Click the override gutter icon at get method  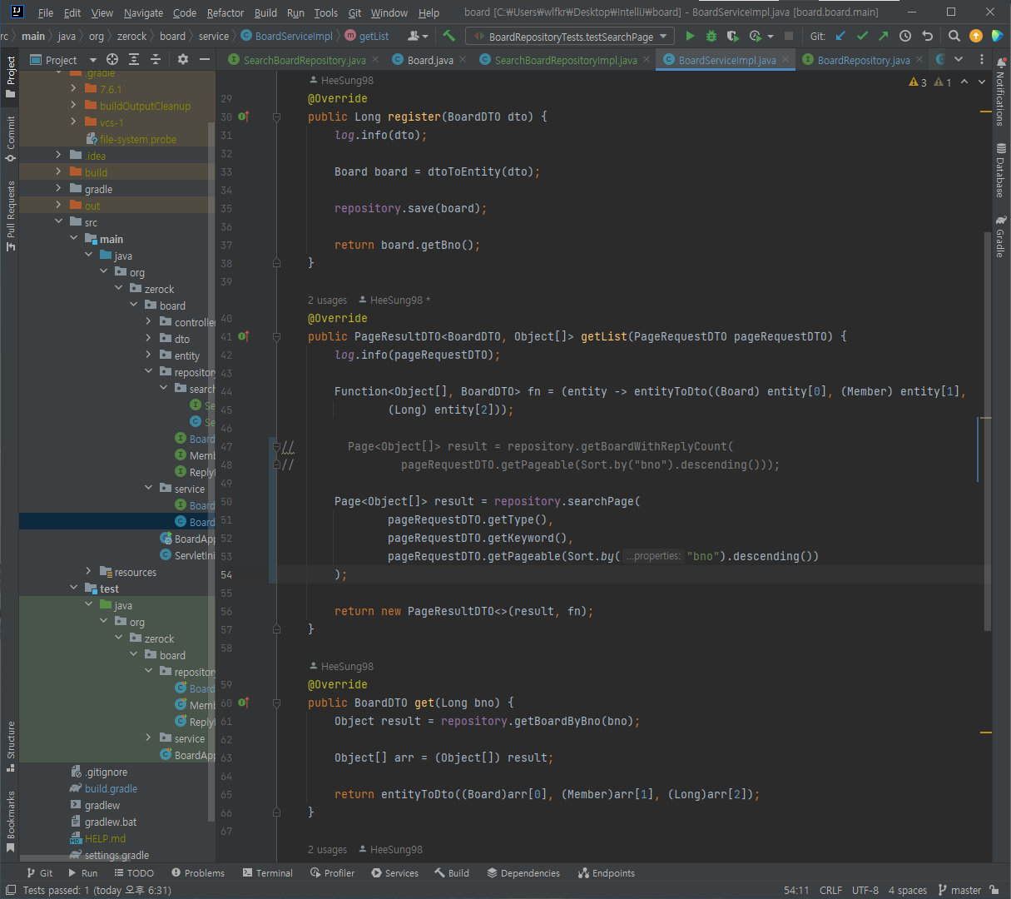pos(243,703)
